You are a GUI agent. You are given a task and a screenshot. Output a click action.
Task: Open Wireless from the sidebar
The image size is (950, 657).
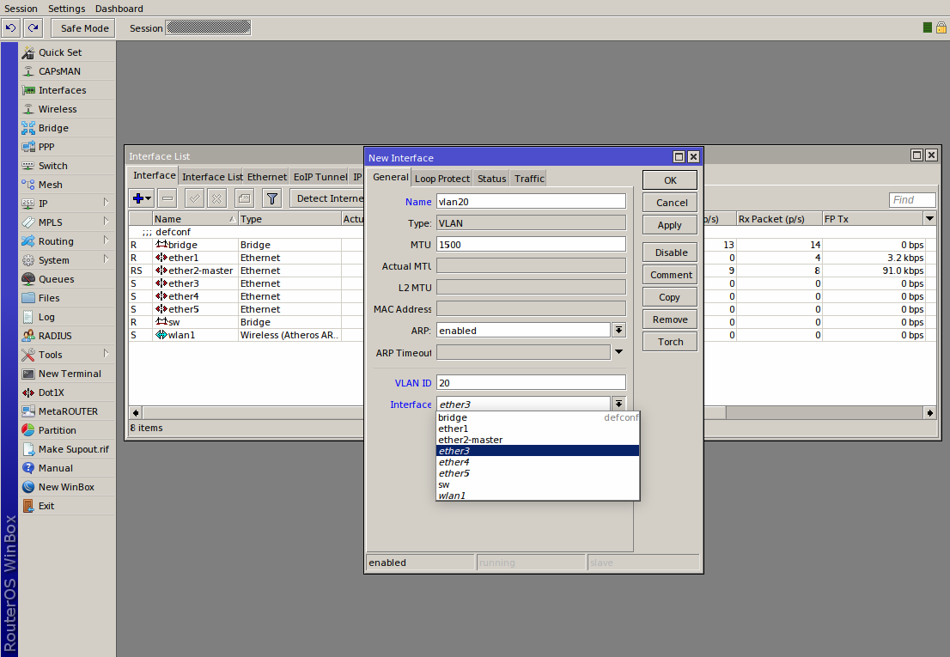click(x=58, y=109)
